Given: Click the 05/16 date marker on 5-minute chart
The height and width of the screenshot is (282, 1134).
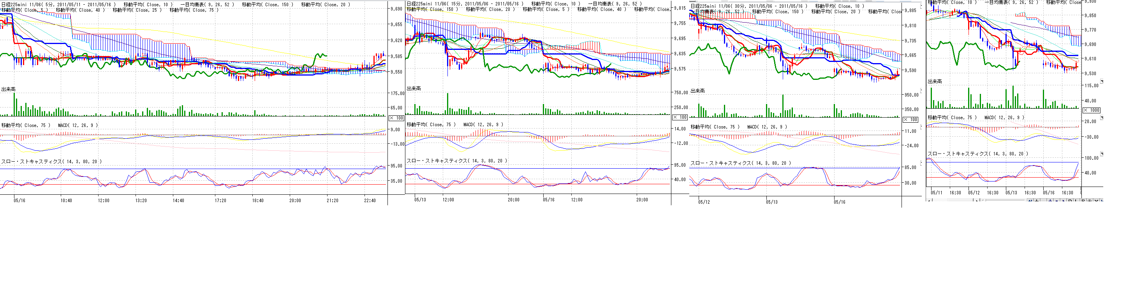Looking at the screenshot, I should 19,201.
